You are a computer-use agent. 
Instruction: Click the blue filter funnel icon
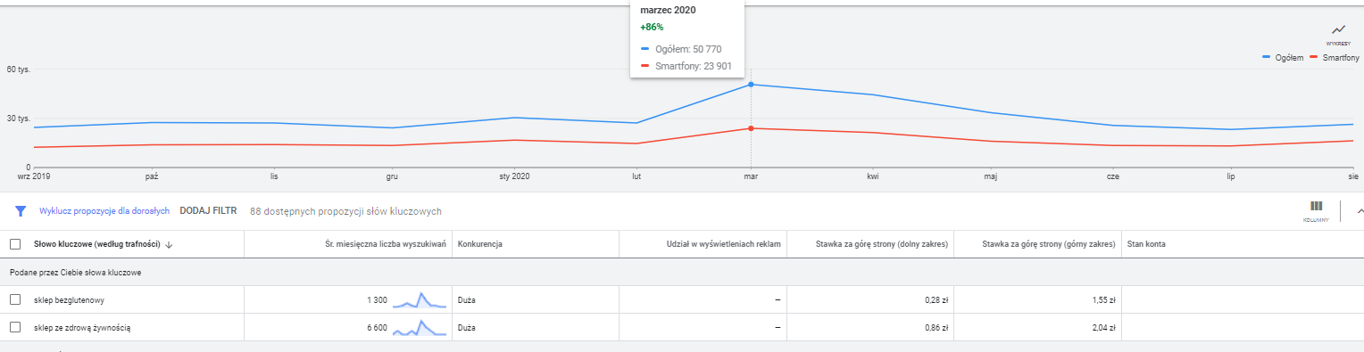click(21, 211)
